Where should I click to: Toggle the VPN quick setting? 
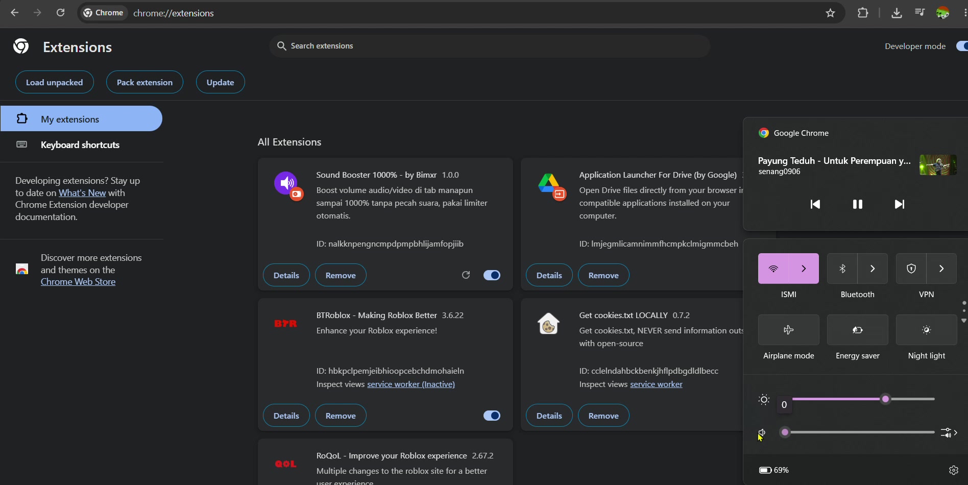pos(911,269)
